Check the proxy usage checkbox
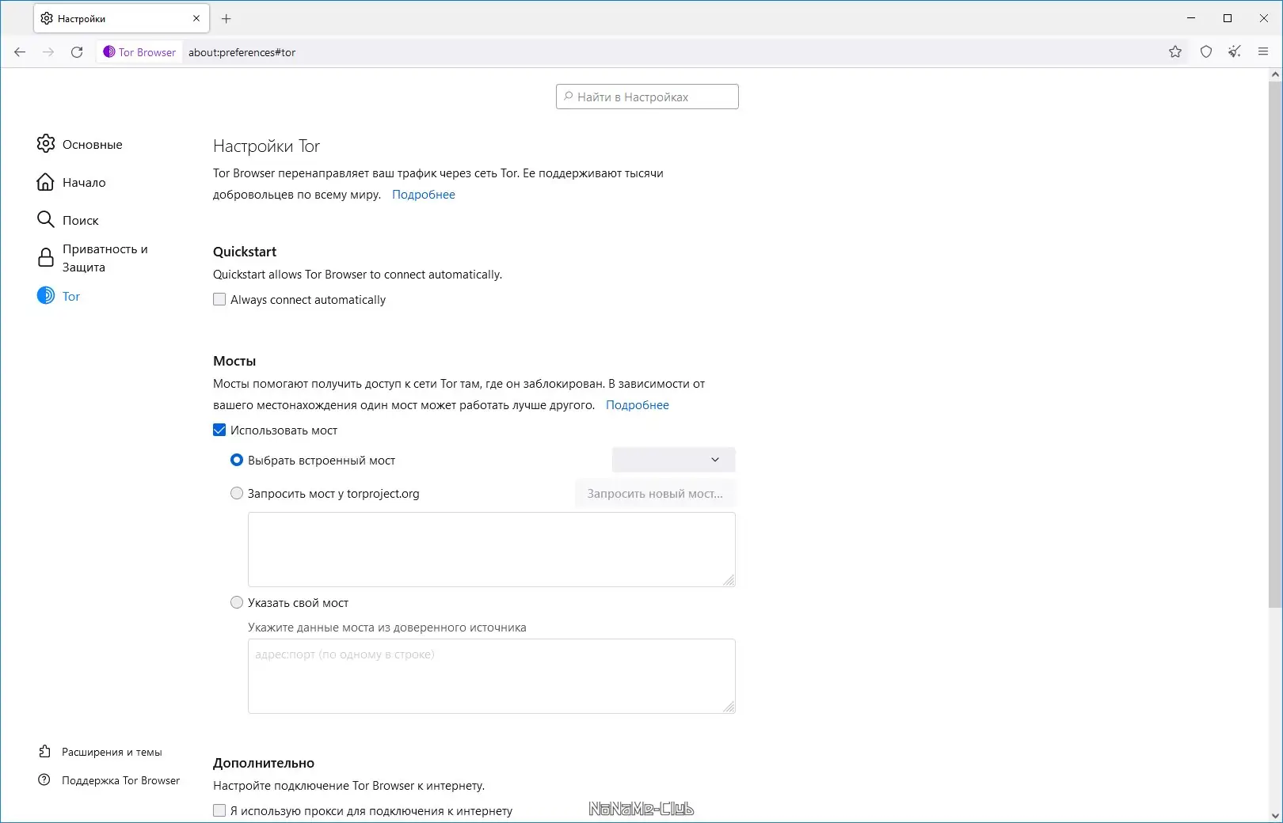 [219, 810]
